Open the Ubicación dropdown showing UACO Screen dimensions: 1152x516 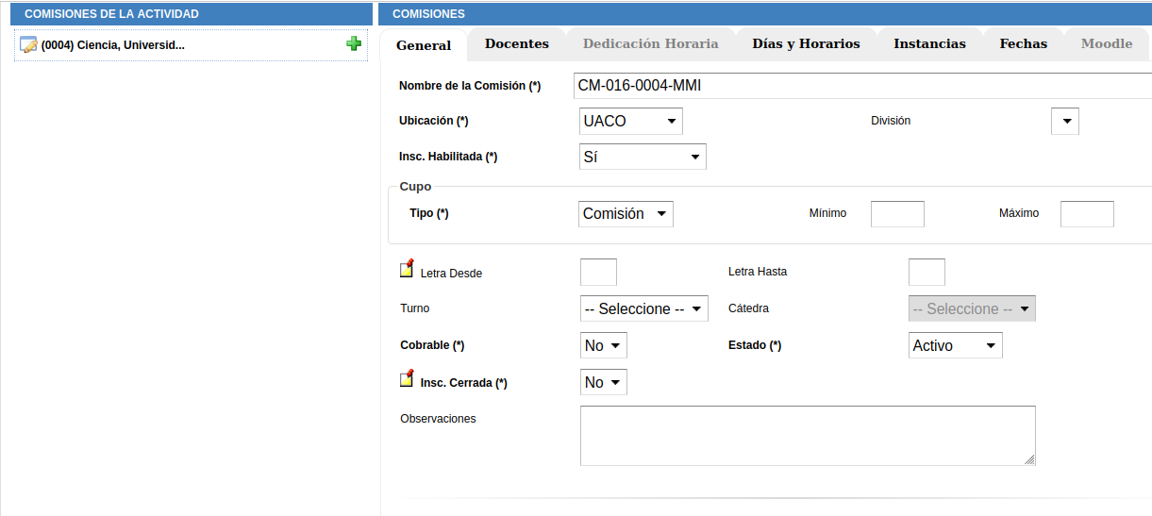tap(630, 121)
